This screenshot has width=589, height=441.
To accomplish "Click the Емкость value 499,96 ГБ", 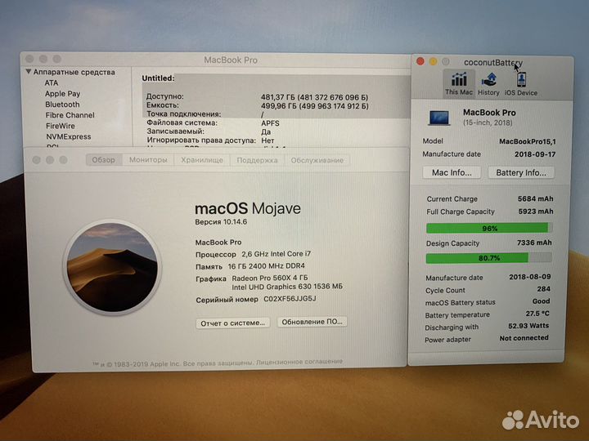I will pos(315,106).
